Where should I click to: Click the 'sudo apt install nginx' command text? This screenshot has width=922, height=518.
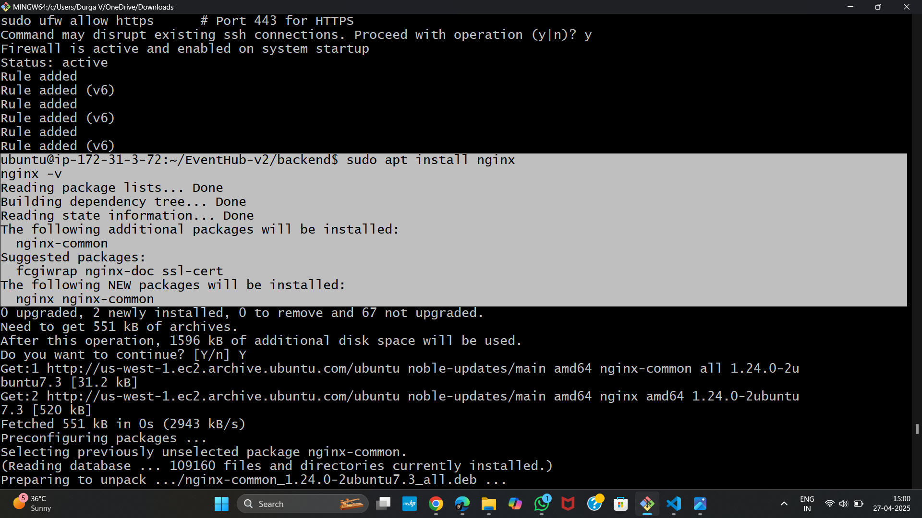coord(431,160)
